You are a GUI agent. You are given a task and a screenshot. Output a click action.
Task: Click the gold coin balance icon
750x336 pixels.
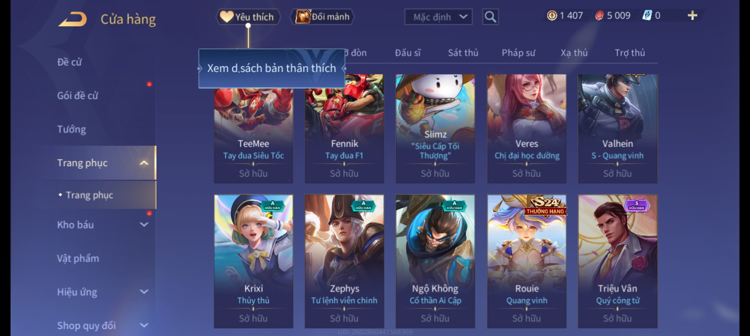click(552, 16)
